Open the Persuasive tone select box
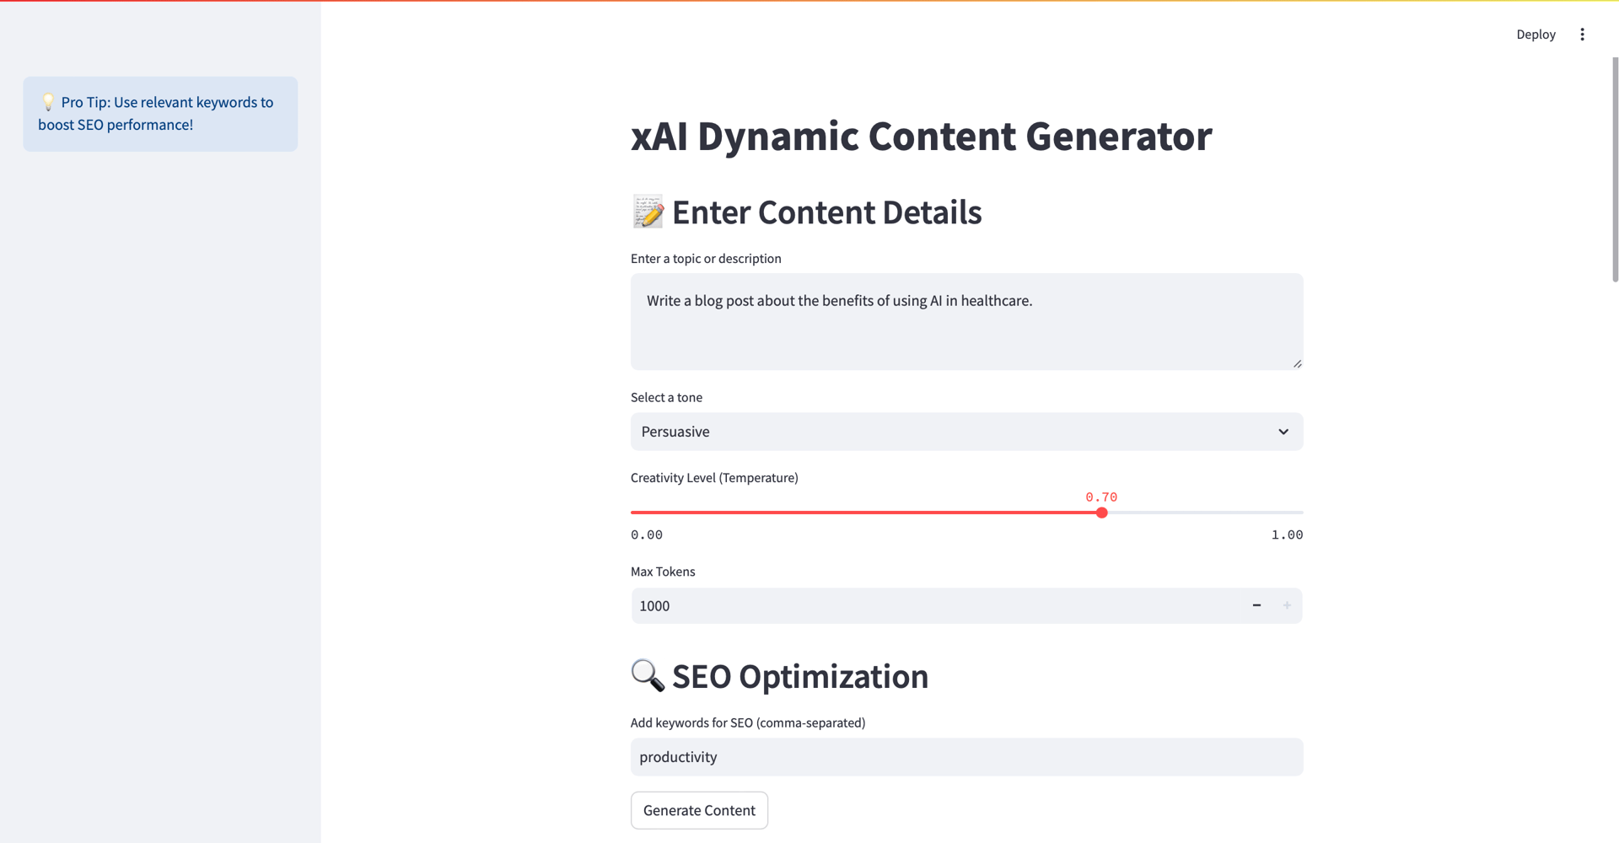 928,432
